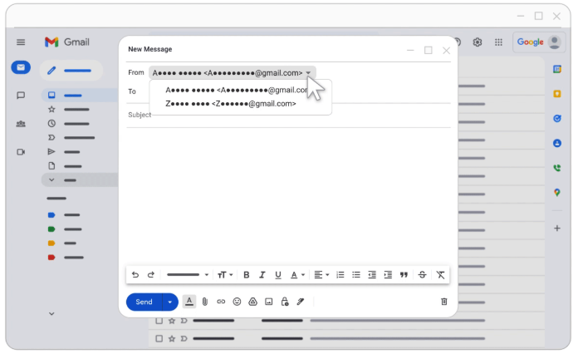The image size is (578, 354).
Task: Remove formatting from text
Action: [440, 275]
